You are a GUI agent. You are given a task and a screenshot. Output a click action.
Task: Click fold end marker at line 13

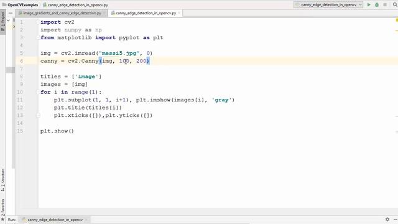(38, 115)
